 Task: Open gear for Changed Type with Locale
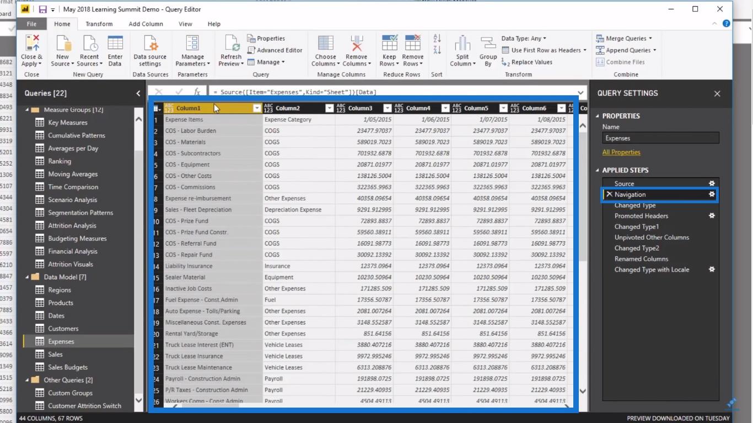point(712,269)
